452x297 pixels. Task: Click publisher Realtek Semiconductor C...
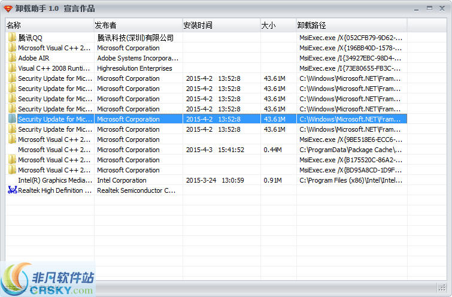coord(136,190)
